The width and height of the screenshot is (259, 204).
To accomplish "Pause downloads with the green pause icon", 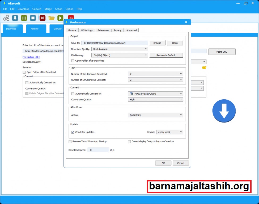I will click(x=24, y=18).
